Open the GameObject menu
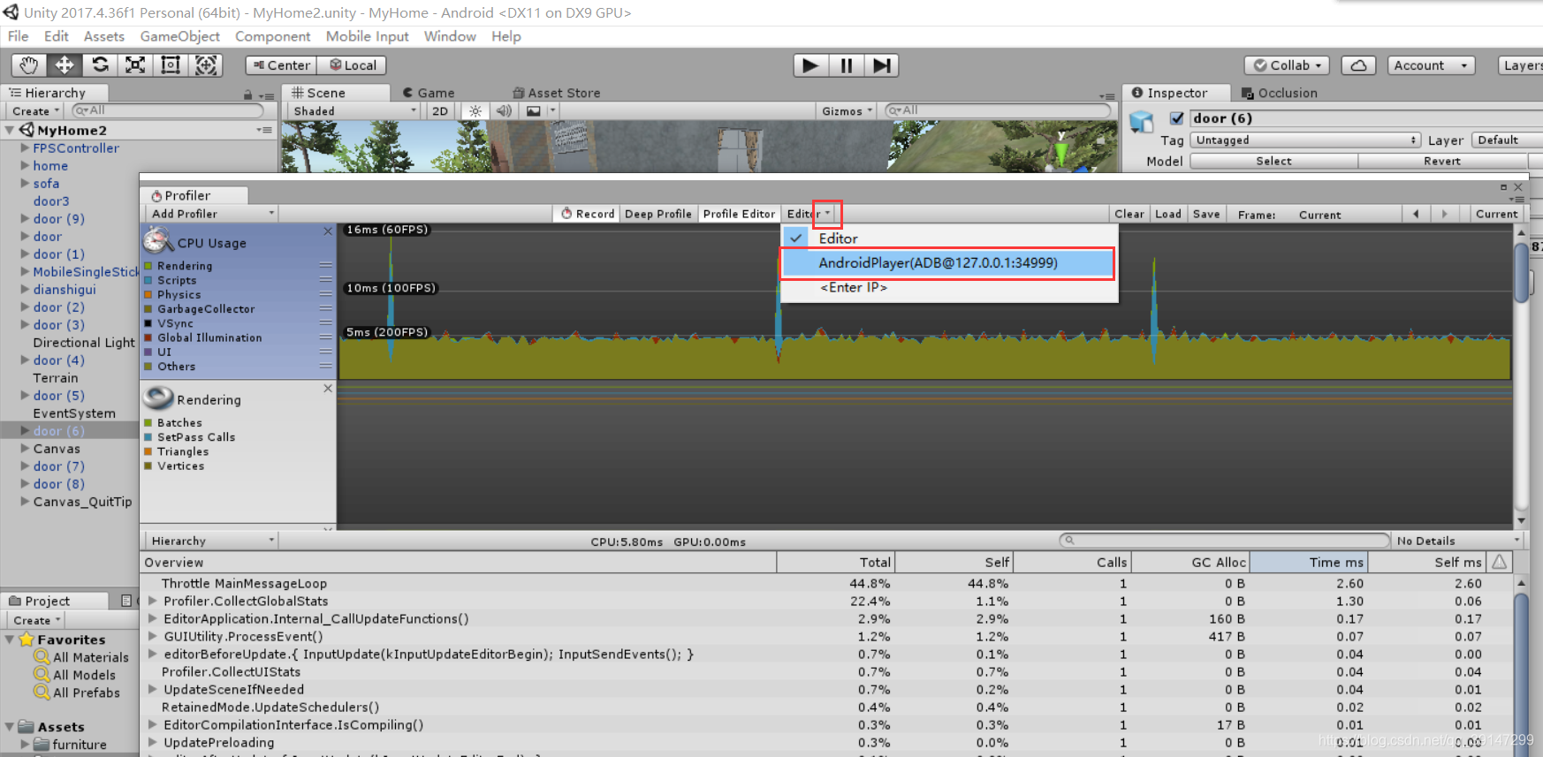1543x757 pixels. (180, 36)
